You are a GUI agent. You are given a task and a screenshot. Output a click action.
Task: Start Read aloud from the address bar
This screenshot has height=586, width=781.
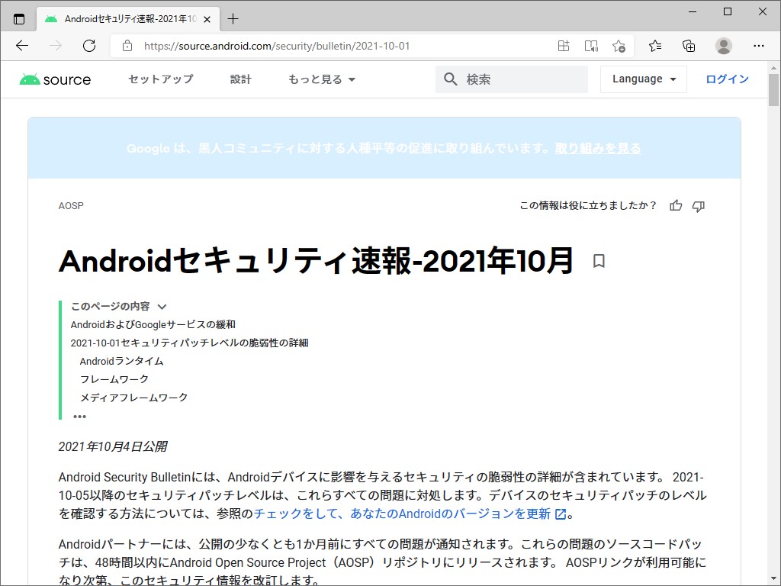[x=591, y=46]
